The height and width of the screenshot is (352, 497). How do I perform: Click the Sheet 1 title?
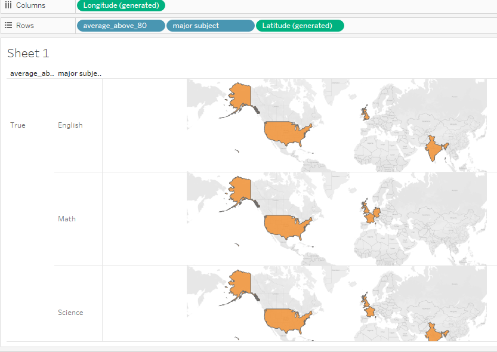[28, 54]
